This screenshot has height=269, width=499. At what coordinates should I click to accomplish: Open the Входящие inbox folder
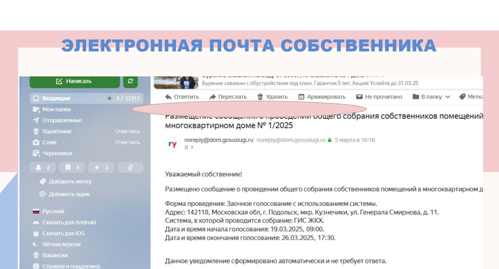56,98
